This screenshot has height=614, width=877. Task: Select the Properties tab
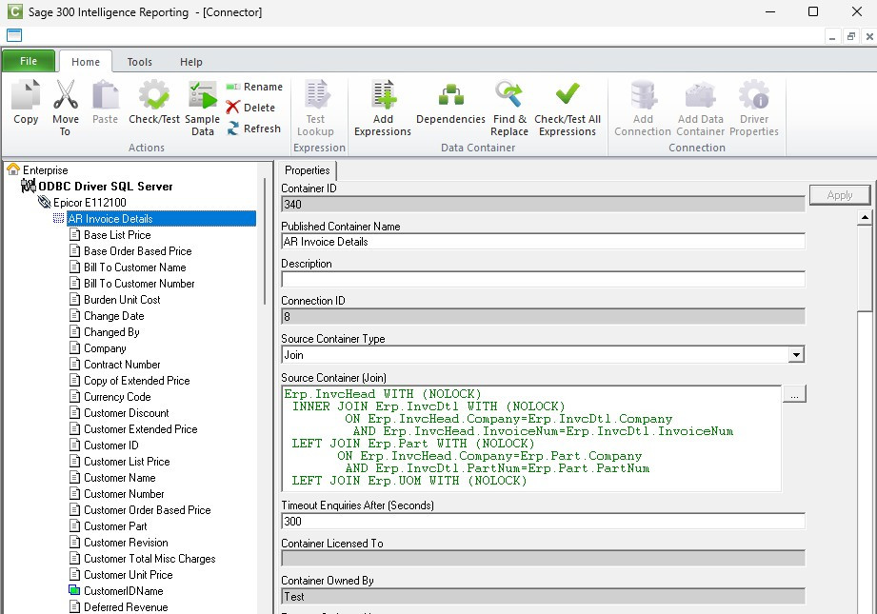coord(307,170)
